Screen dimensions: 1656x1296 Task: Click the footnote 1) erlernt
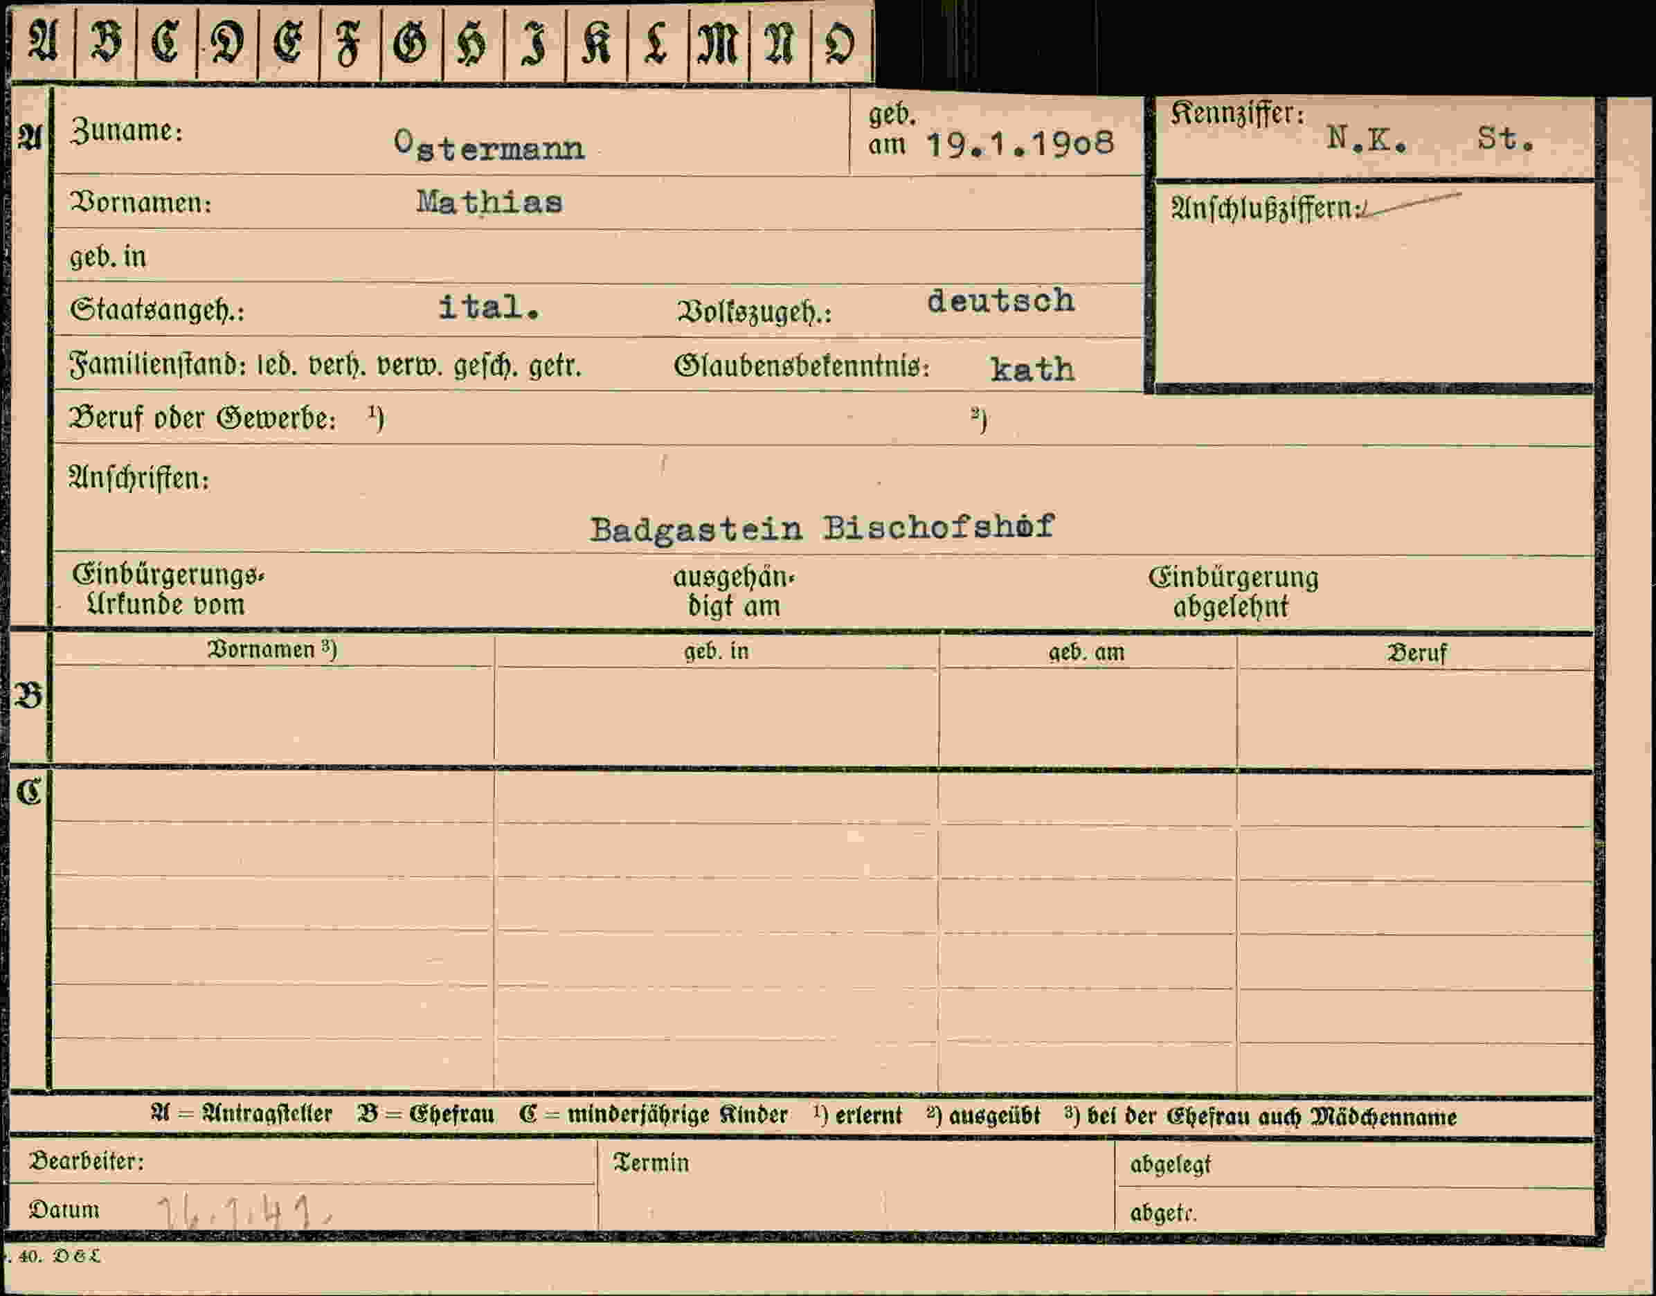click(857, 1115)
